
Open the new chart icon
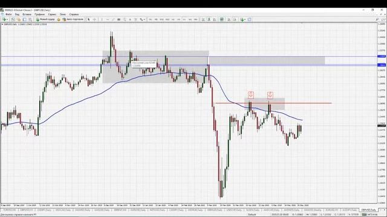pyautogui.click(x=4, y=19)
